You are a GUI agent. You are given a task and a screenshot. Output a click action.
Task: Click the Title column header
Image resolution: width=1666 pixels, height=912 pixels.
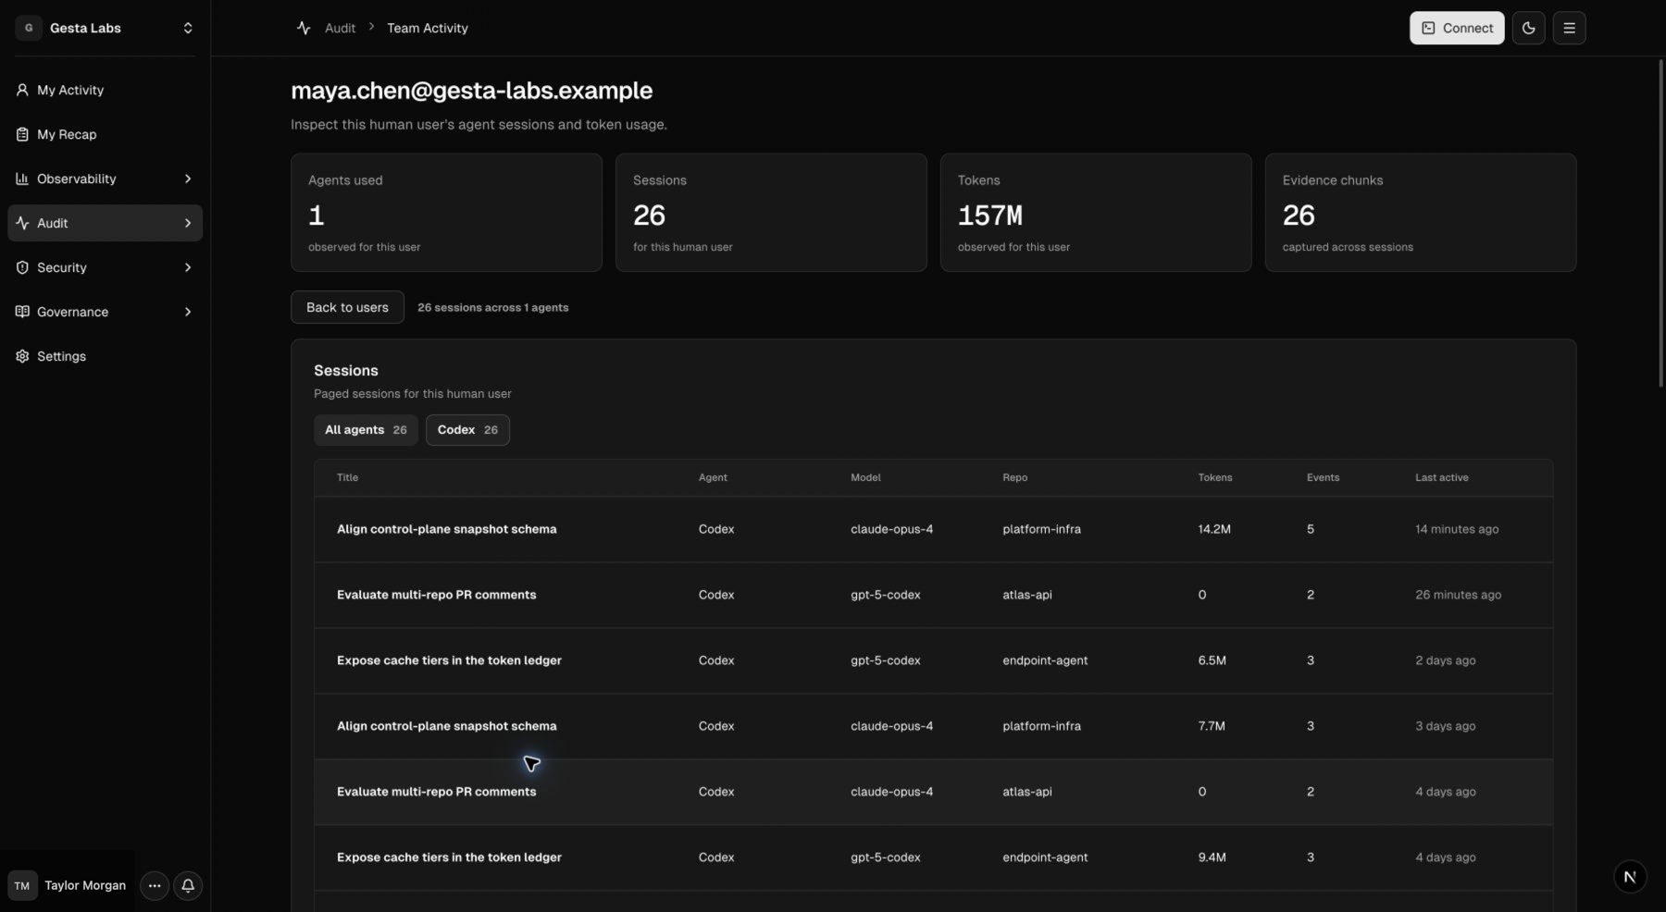[347, 477]
